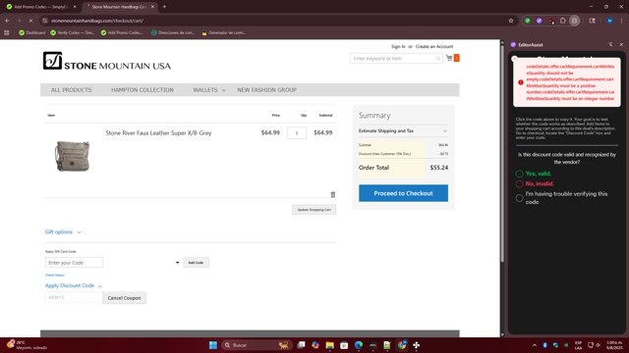Image resolution: width=629 pixels, height=353 pixels.
Task: Bookmark this page with the star icon
Action: point(511,21)
